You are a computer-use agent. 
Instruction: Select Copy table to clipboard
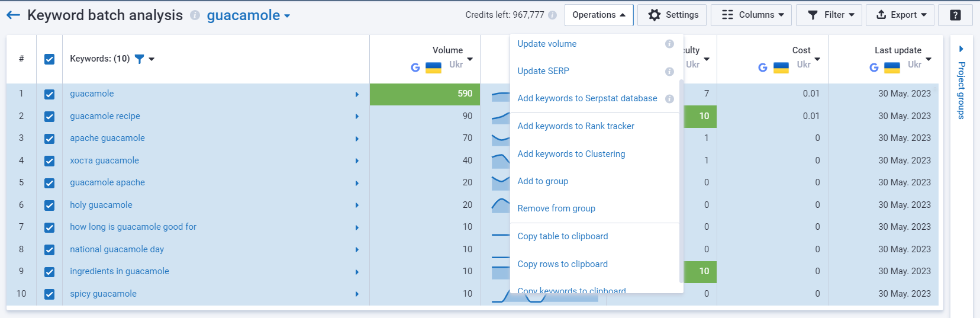[563, 236]
